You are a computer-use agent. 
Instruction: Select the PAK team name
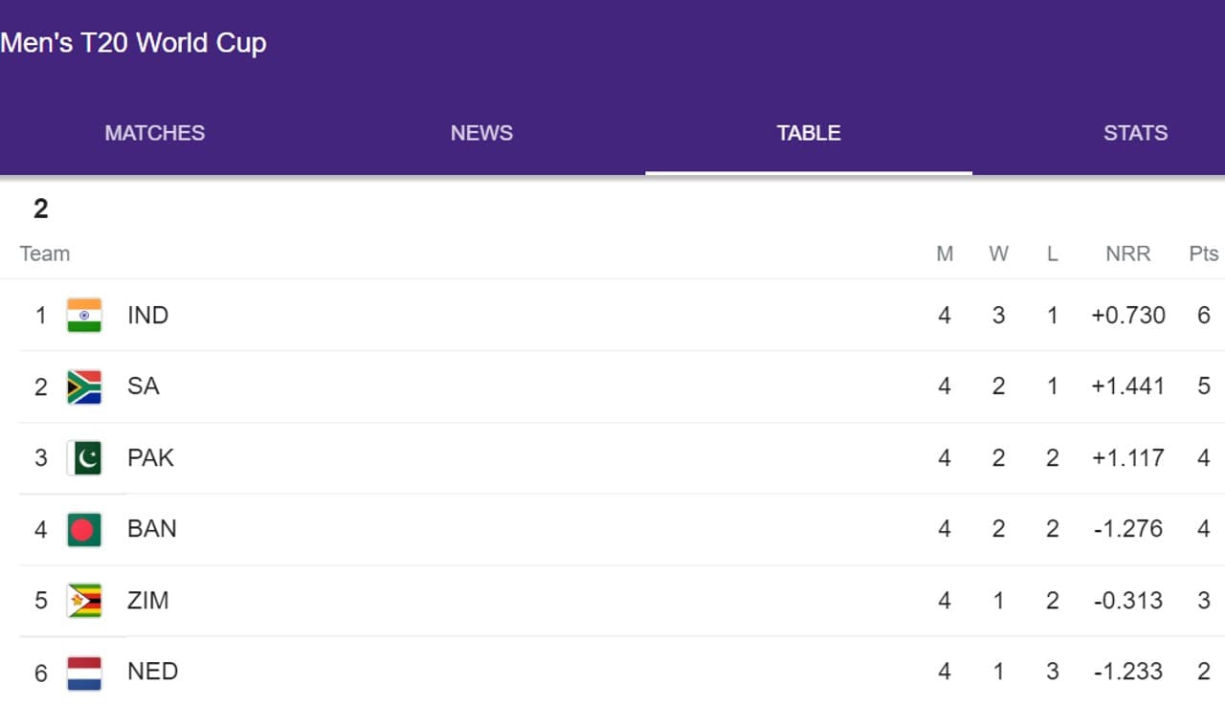point(151,457)
